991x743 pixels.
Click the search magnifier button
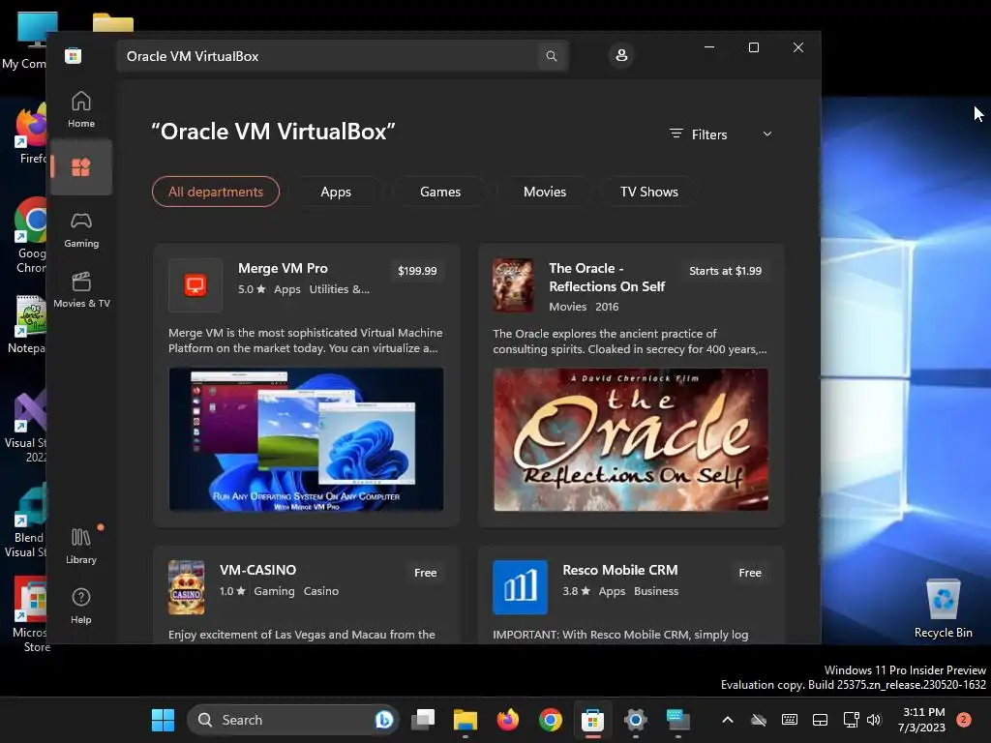[x=551, y=56]
